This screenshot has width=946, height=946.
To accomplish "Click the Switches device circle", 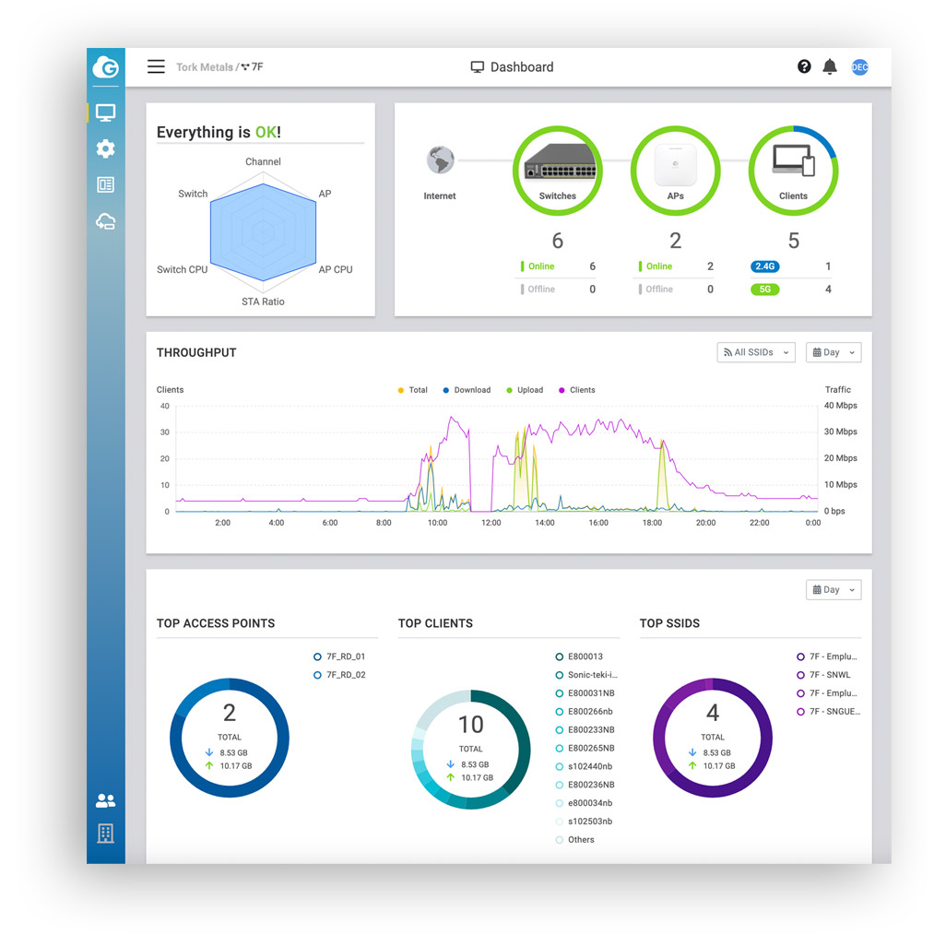I will tap(557, 170).
